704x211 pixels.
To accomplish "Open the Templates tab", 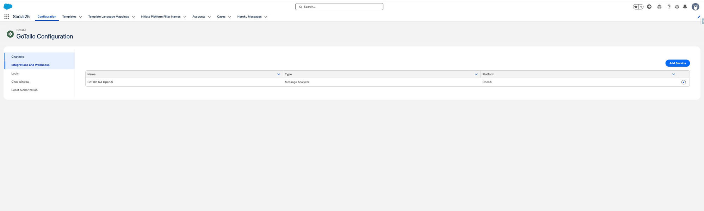I will [x=69, y=17].
